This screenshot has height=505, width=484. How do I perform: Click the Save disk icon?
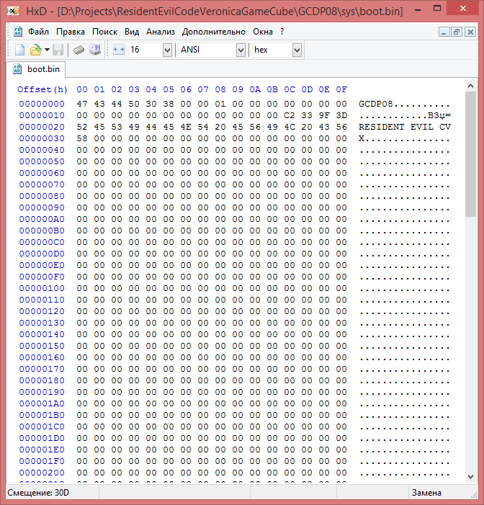pyautogui.click(x=58, y=50)
